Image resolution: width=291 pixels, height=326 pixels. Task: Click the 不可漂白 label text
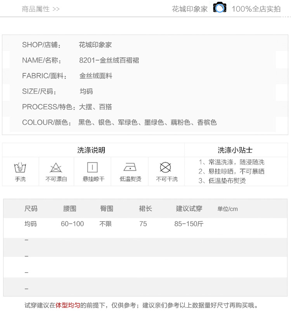pos(56,179)
